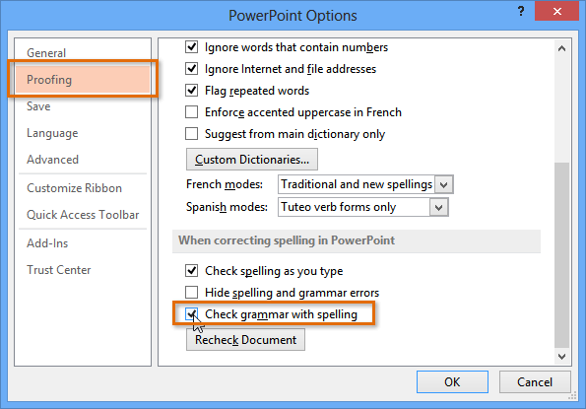Open the Save options category
The width and height of the screenshot is (586, 409).
83,106
